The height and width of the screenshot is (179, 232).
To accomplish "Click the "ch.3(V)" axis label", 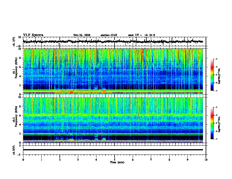I will pyautogui.click(x=14, y=150).
